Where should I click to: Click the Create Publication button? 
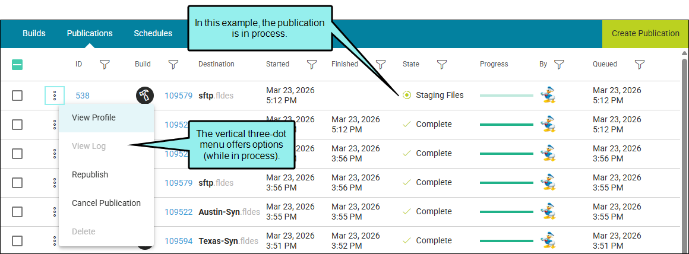pyautogui.click(x=645, y=33)
